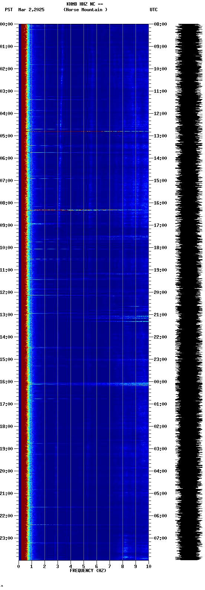This screenshot has height=590, width=205.
Task: Click the 00:00 UTC time label
Action: pyautogui.click(x=160, y=382)
